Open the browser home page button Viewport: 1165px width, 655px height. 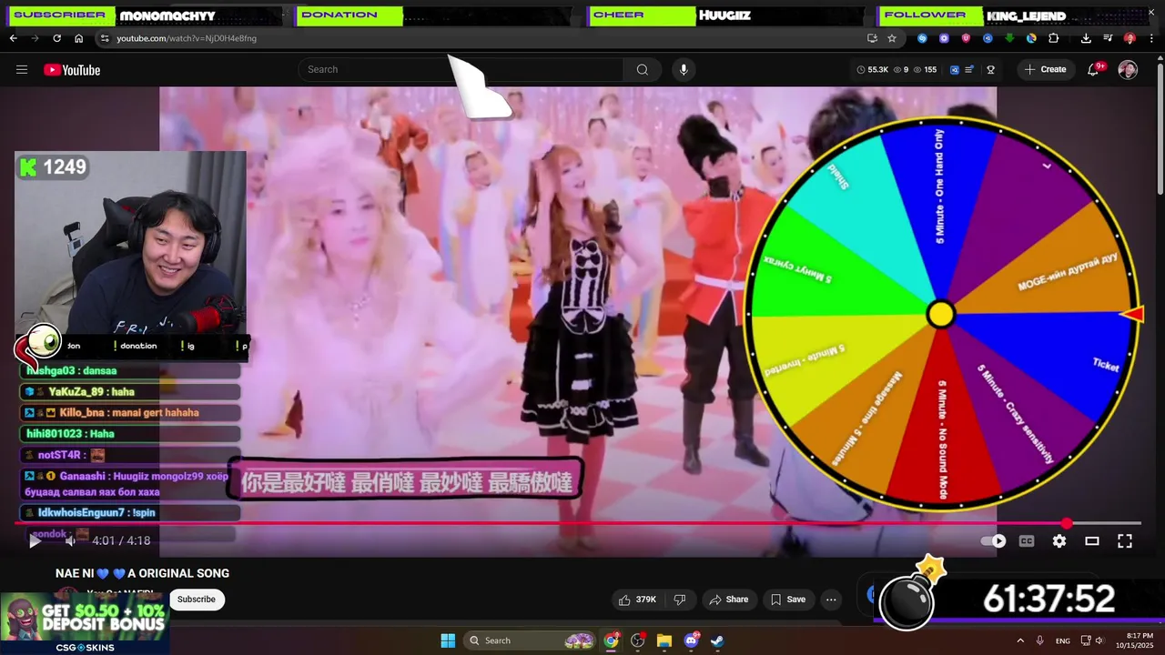[78, 38]
